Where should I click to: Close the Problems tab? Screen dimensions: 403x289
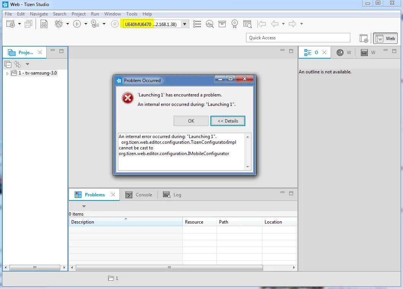pos(113,195)
